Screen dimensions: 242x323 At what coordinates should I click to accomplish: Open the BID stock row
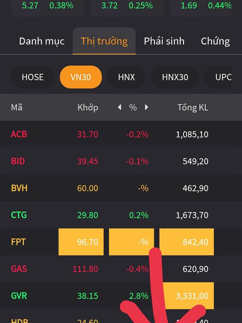[x=121, y=161]
